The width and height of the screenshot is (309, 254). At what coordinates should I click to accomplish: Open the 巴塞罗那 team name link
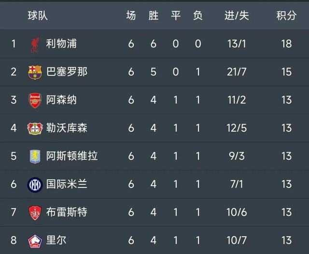(x=67, y=72)
